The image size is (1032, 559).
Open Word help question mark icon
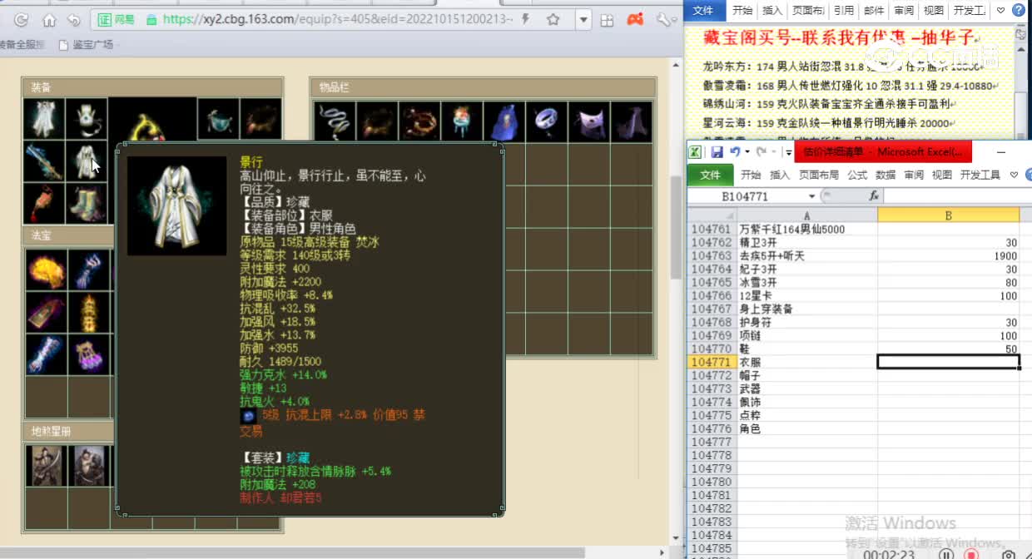point(1019,11)
